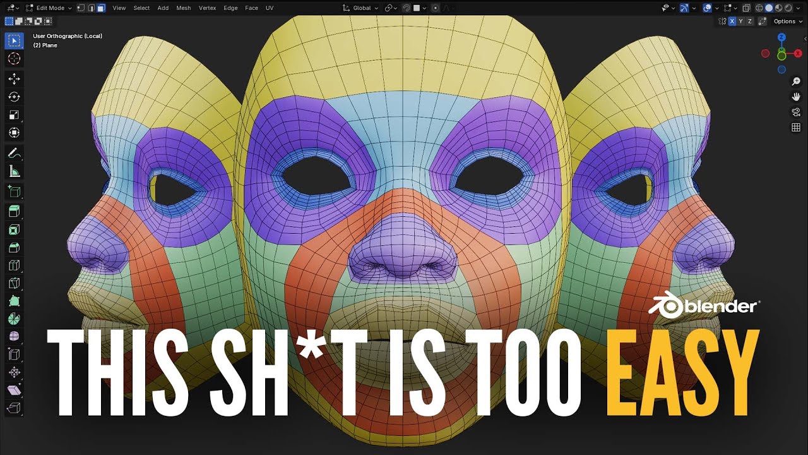Screen dimensions: 808x455
Task: Open the Options dropdown
Action: pos(788,21)
